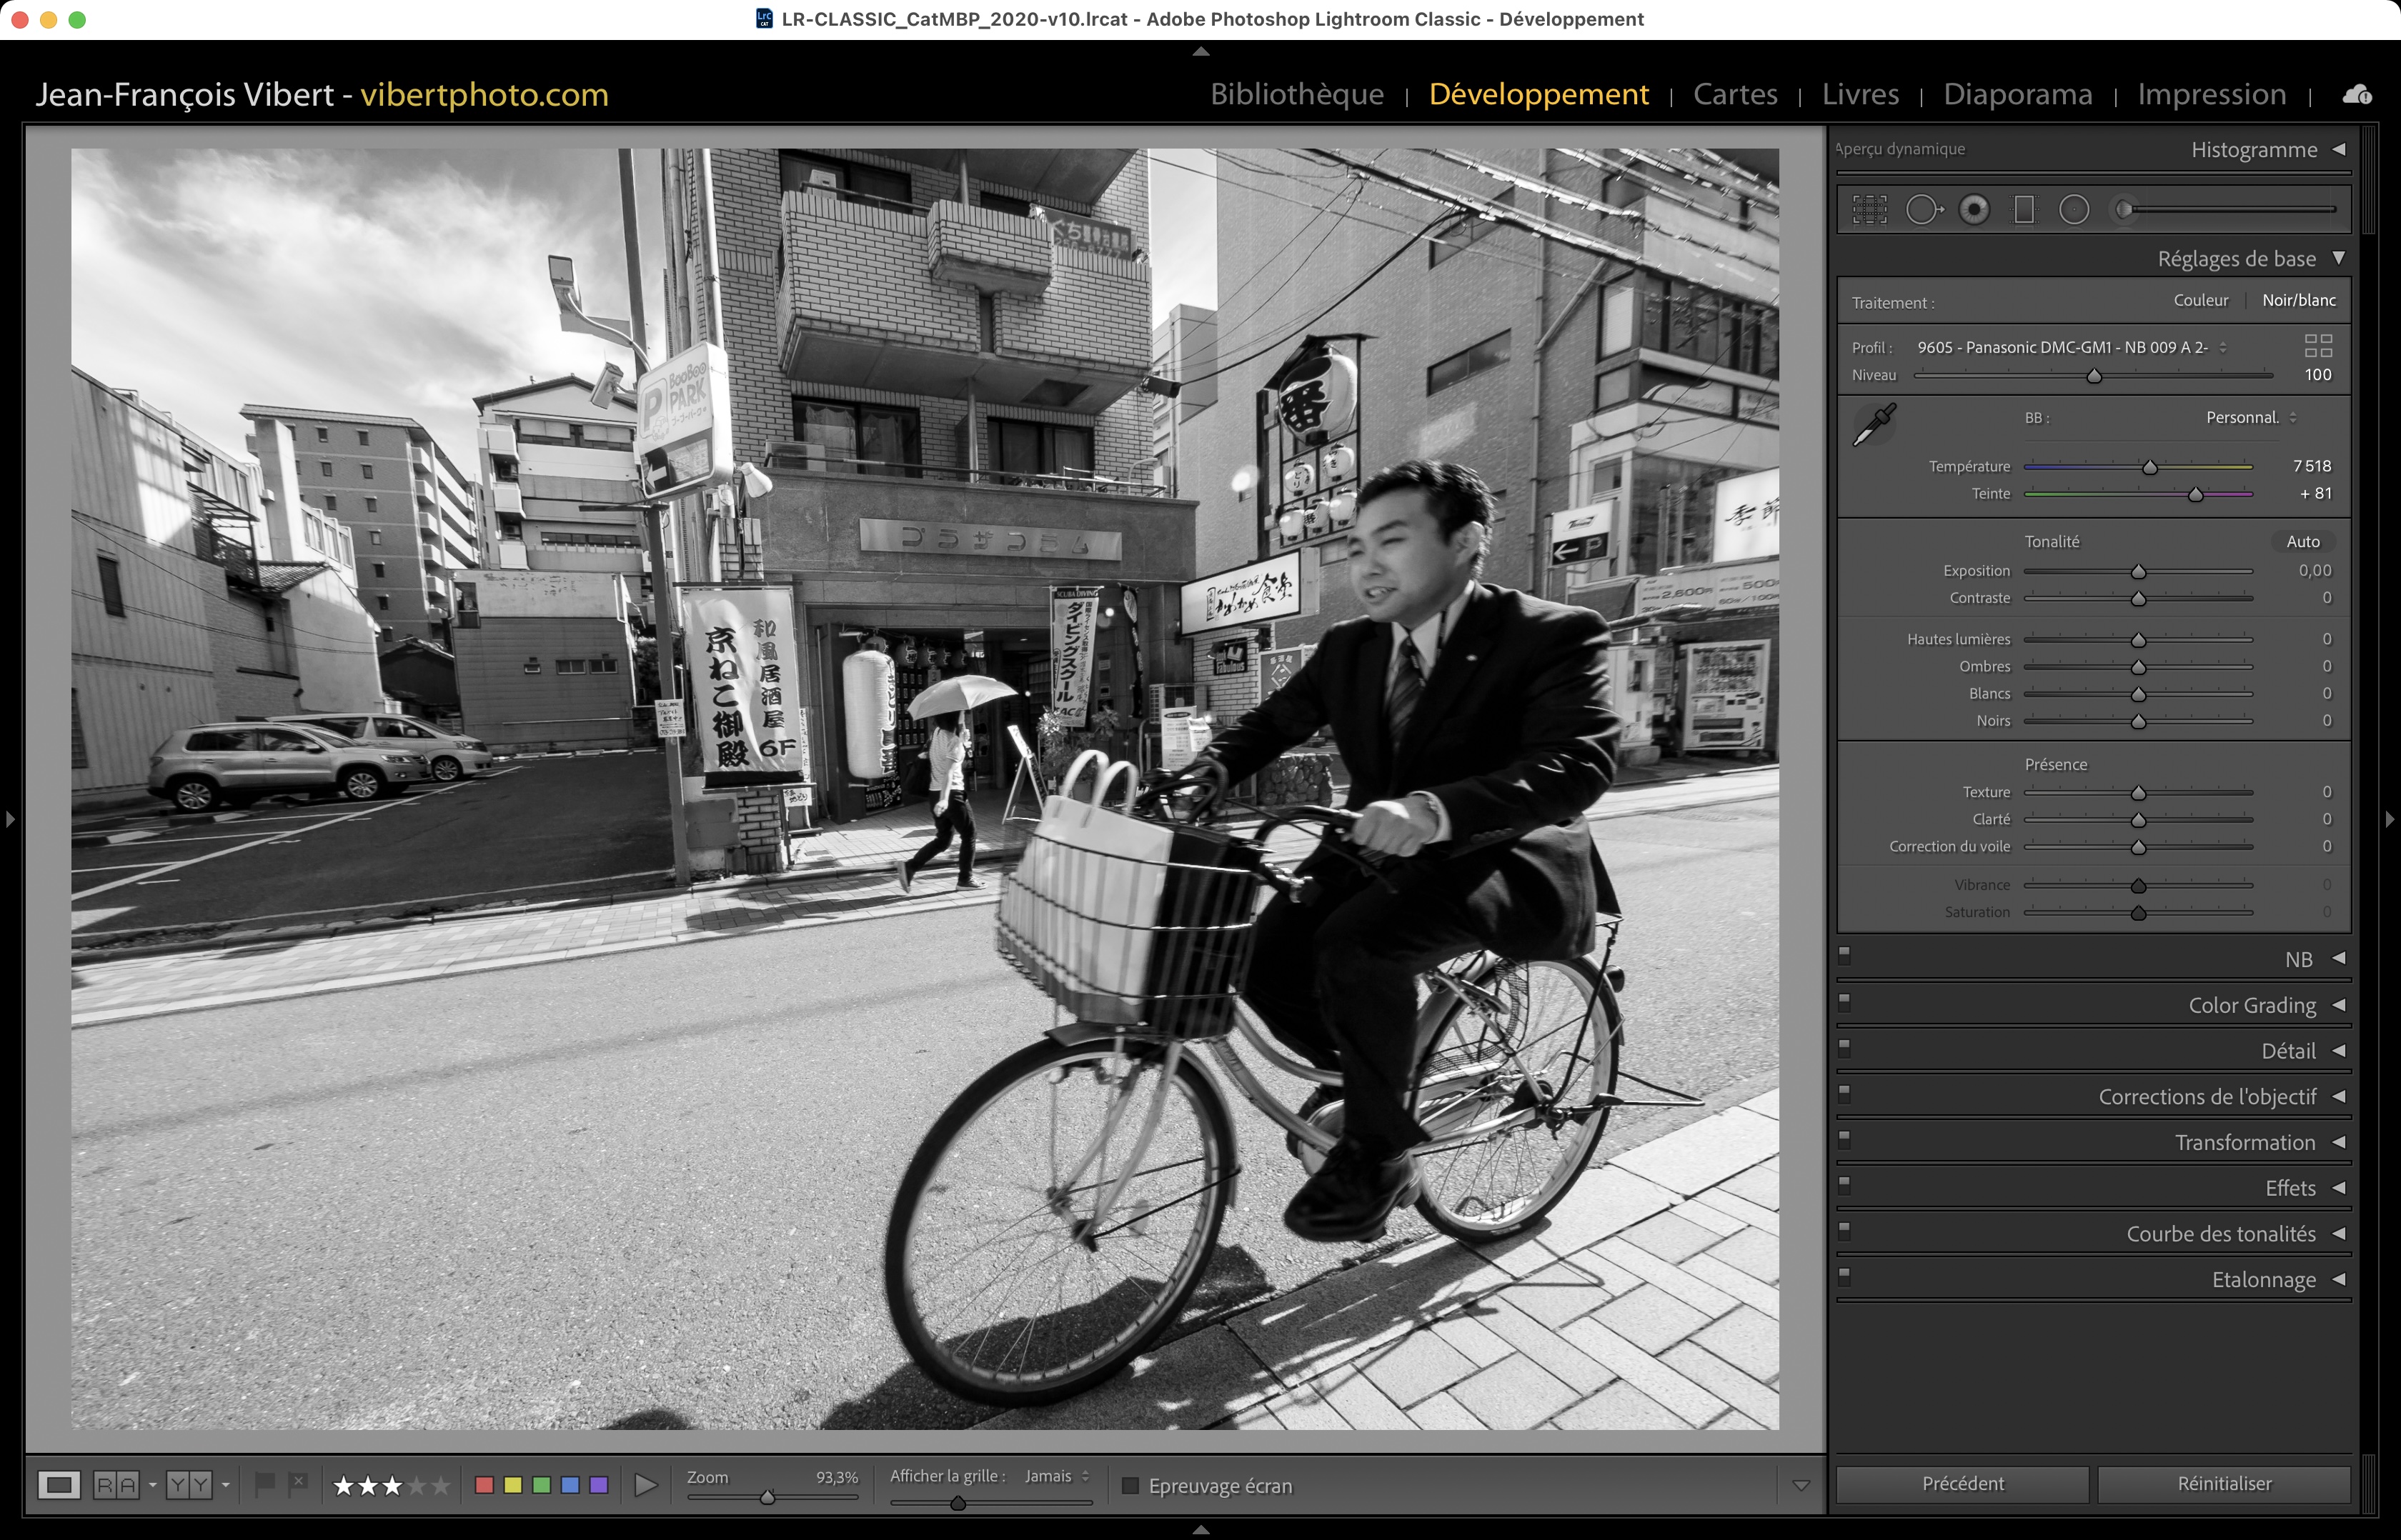Screen dimensions: 2401x1540
Task: Select the Crop overlay tool
Action: tap(1869, 209)
